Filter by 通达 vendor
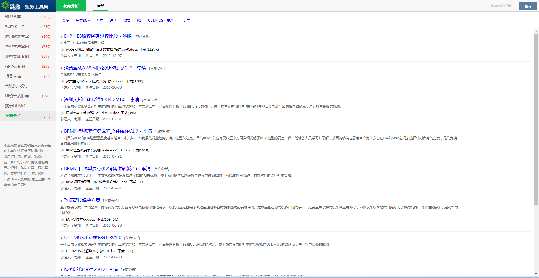Viewport: 539px width, 278px height. 113,20
